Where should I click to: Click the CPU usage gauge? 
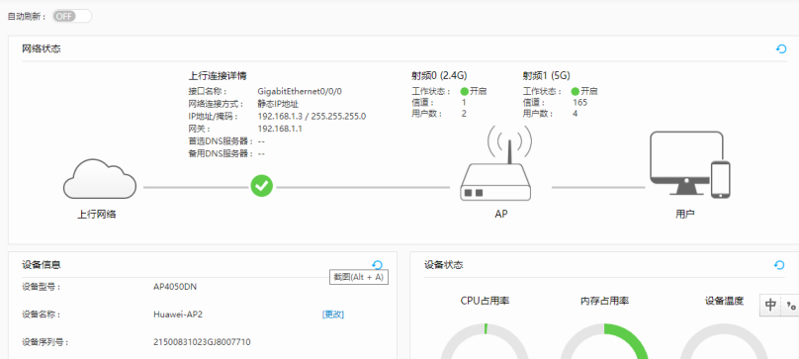tap(485, 340)
